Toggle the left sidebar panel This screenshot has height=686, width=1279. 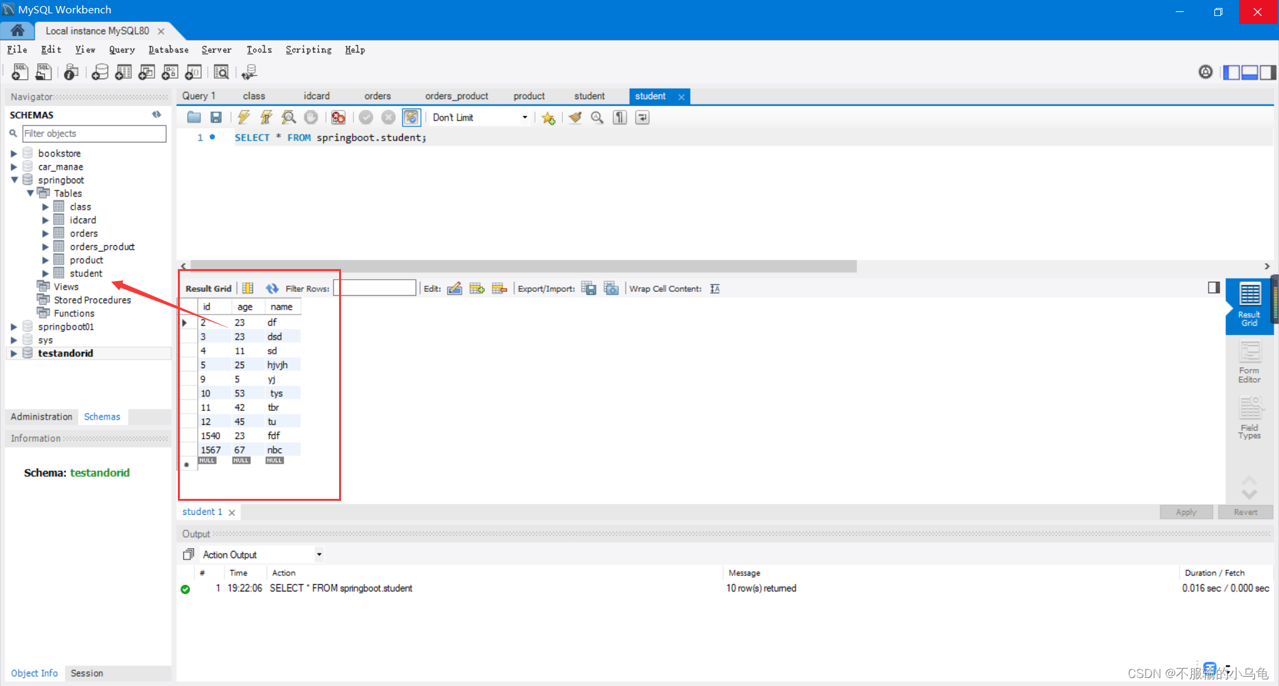tap(1232, 72)
